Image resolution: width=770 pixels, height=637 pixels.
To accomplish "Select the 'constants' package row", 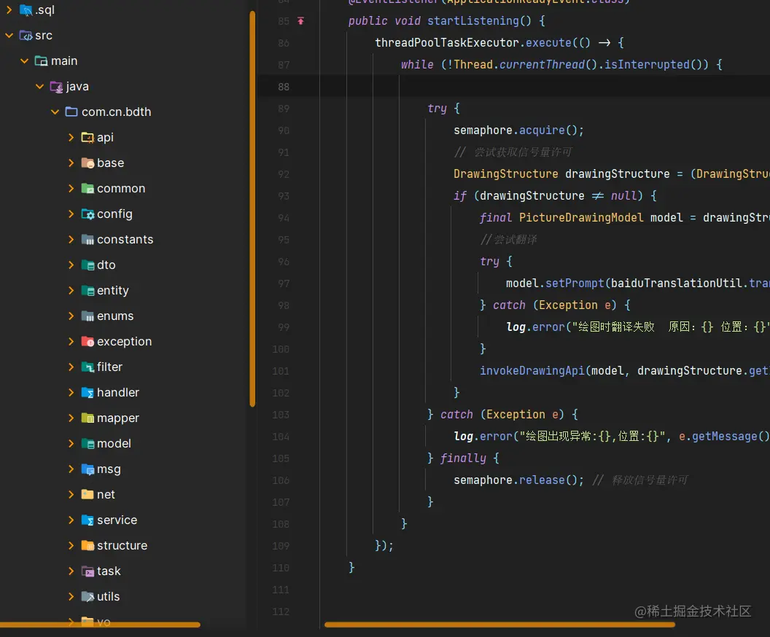I will [122, 240].
